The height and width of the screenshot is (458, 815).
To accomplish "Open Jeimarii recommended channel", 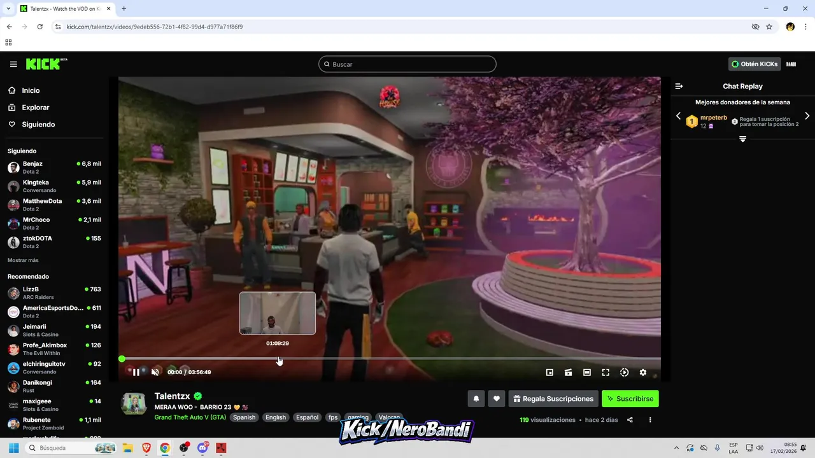I will [54, 331].
